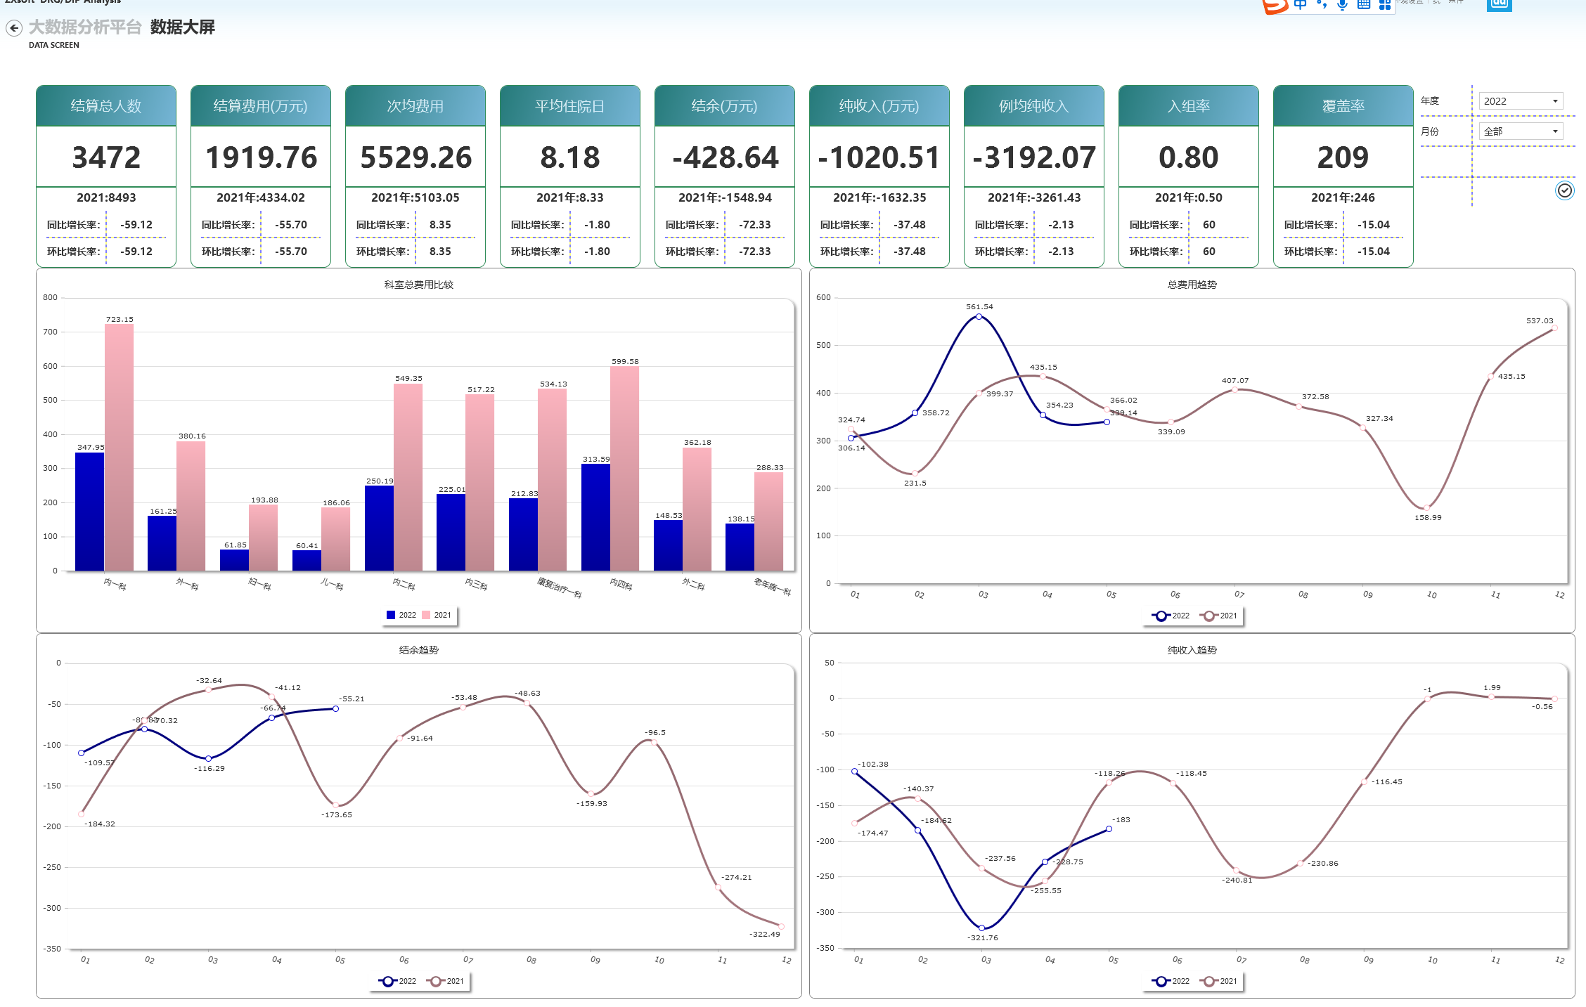
Task: Toggle 2021 series in 科室总费用比较 legend
Action: (x=436, y=615)
